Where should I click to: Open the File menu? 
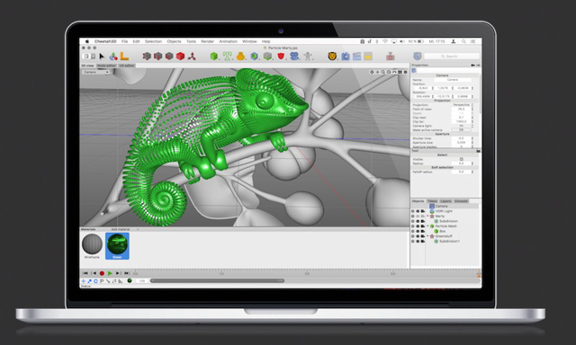(x=124, y=41)
